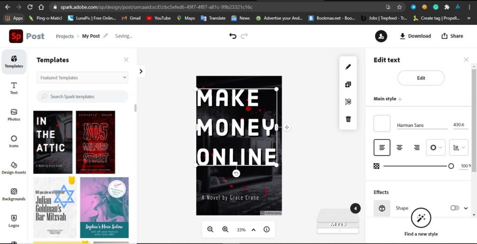The image size is (477, 244).
Task: Click the rotate handle below text box
Action: point(236,174)
